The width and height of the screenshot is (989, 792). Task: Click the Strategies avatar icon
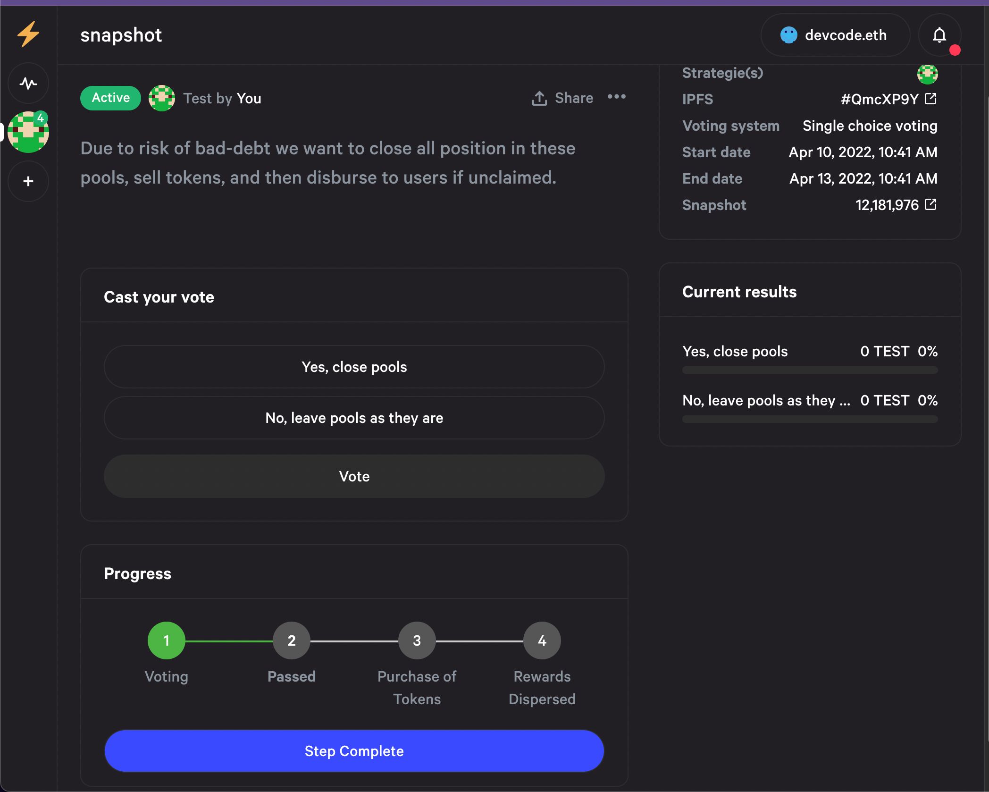pyautogui.click(x=927, y=74)
